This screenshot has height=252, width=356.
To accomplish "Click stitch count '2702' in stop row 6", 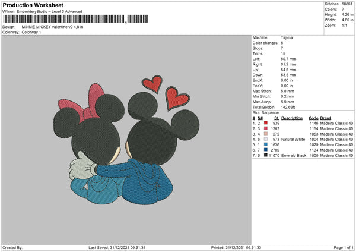I will click(275, 150).
